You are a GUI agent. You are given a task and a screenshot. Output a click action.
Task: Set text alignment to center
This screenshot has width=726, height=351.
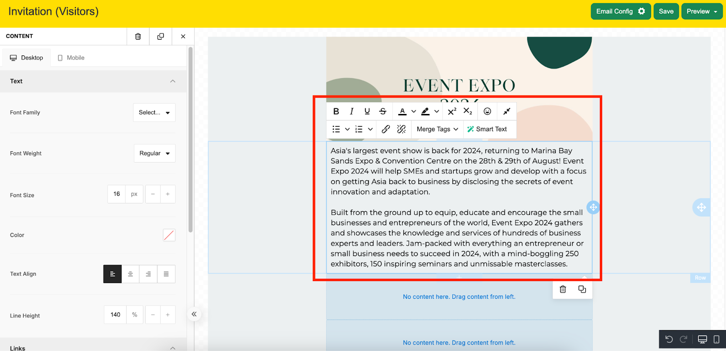[130, 274]
